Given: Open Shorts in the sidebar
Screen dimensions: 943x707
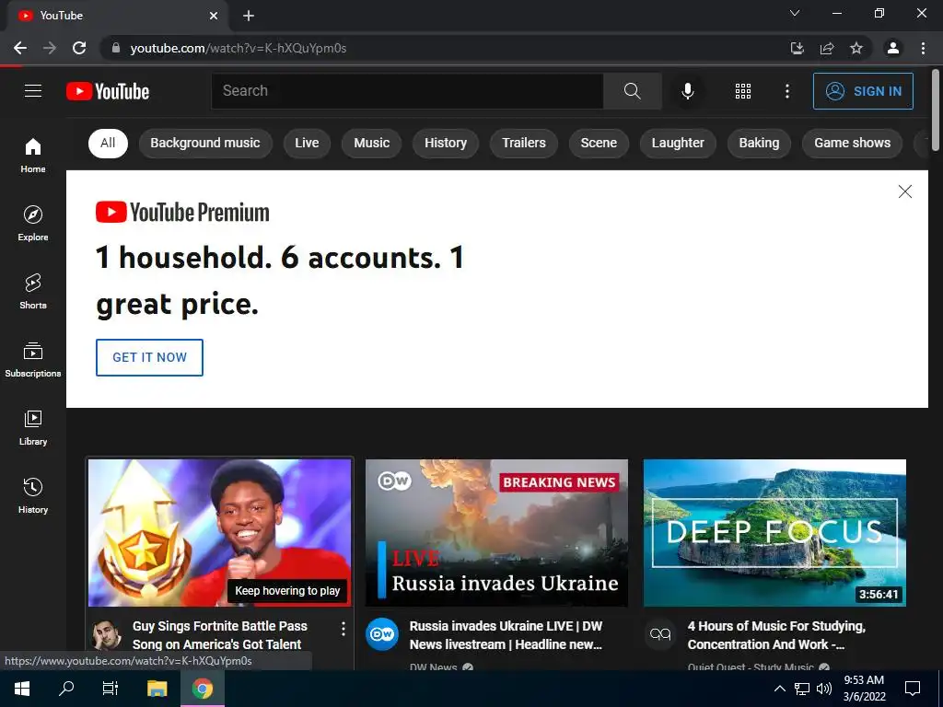Looking at the screenshot, I should pyautogui.click(x=33, y=291).
